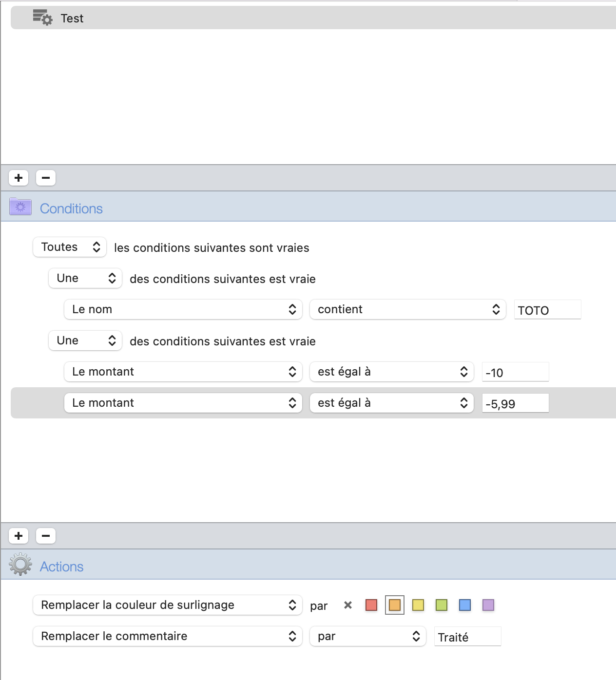The height and width of the screenshot is (680, 616).
Task: Click the Actions section header text
Action: click(61, 567)
